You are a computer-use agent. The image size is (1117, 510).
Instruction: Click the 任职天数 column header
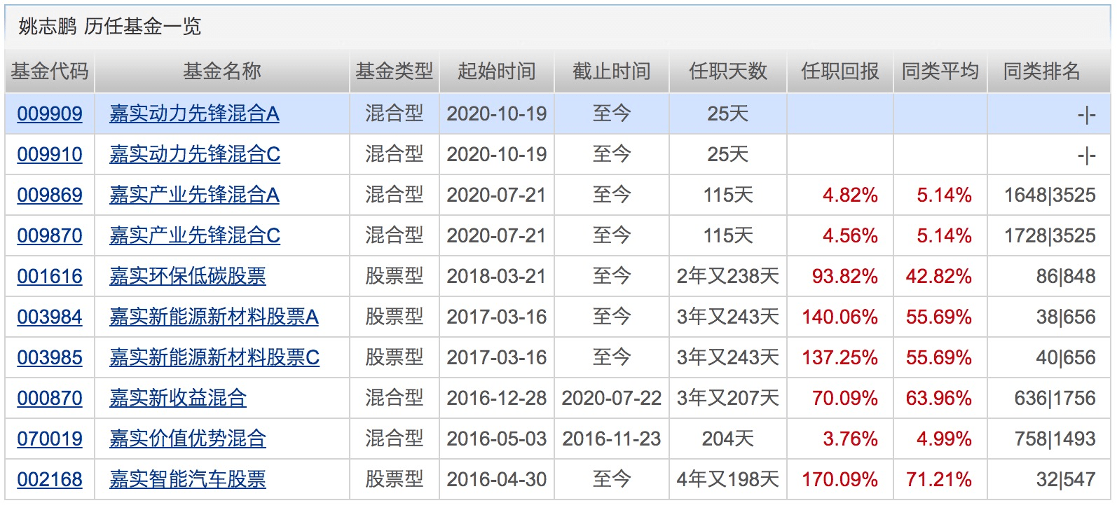pyautogui.click(x=728, y=71)
